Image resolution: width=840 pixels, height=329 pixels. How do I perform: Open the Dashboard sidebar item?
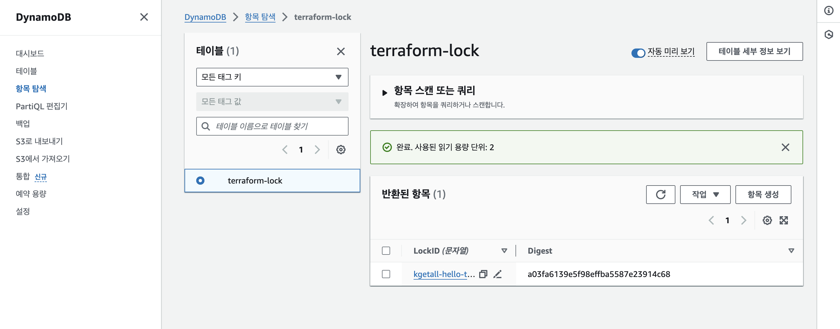[x=30, y=53]
